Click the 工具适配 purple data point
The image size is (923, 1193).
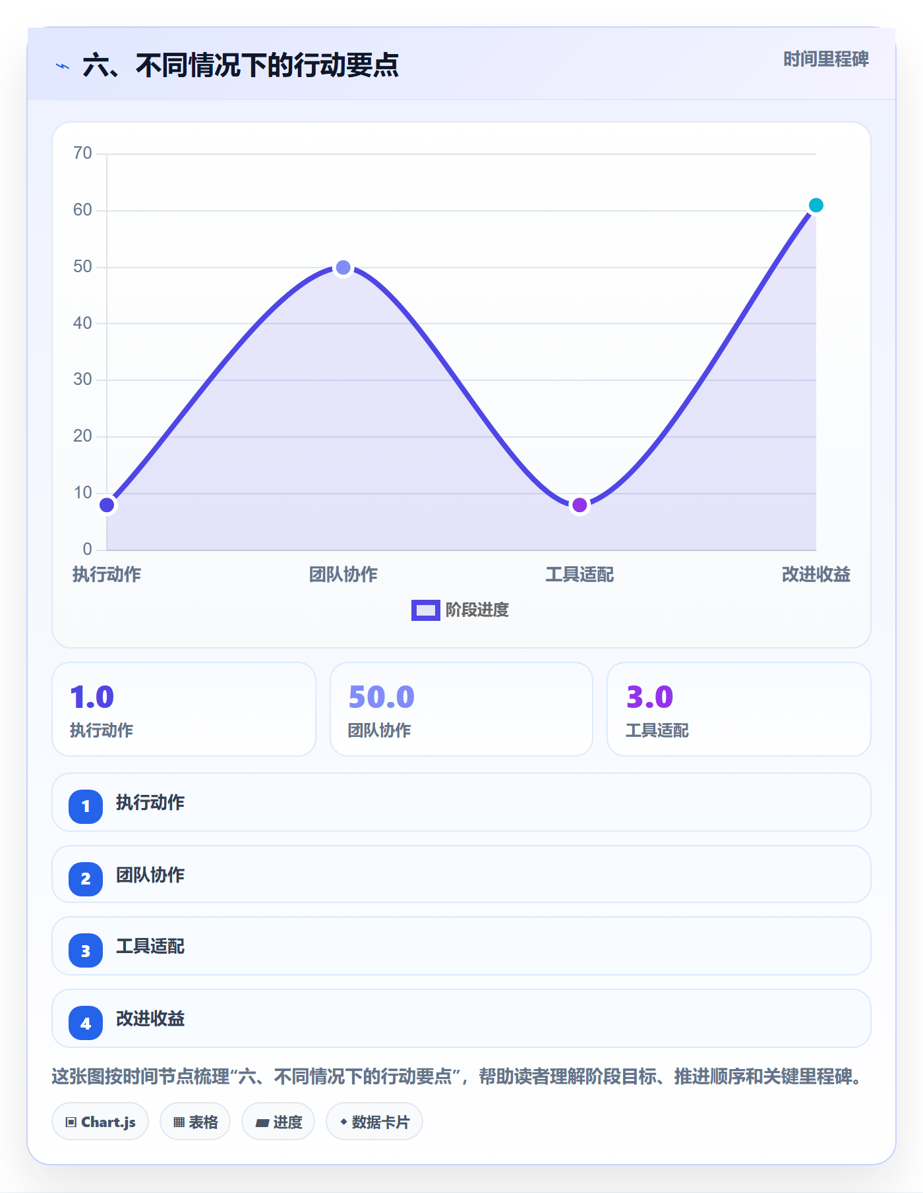pos(580,506)
